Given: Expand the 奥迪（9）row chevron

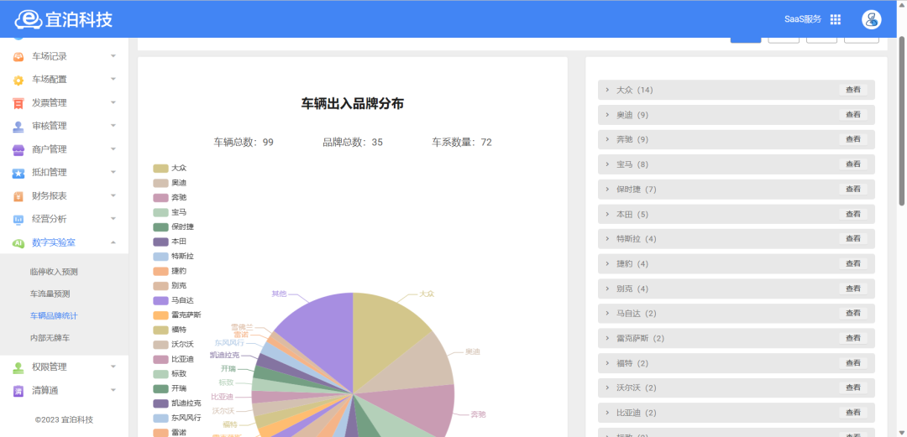Looking at the screenshot, I should (x=607, y=114).
